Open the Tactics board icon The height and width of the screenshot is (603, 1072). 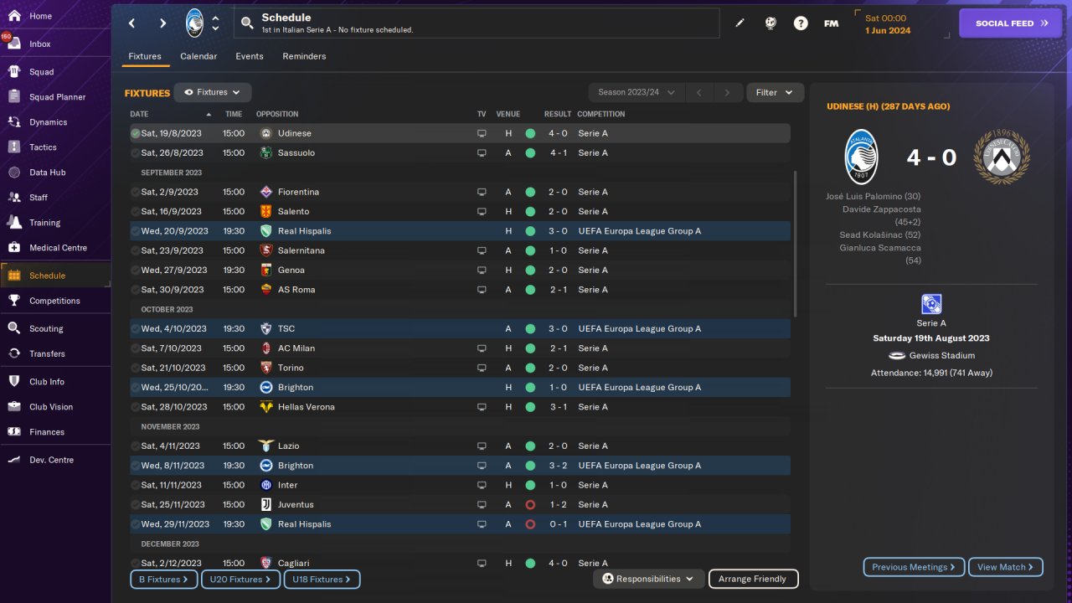pyautogui.click(x=14, y=147)
